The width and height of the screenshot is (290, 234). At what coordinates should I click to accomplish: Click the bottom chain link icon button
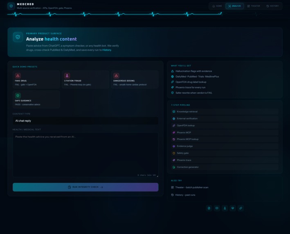(241, 208)
